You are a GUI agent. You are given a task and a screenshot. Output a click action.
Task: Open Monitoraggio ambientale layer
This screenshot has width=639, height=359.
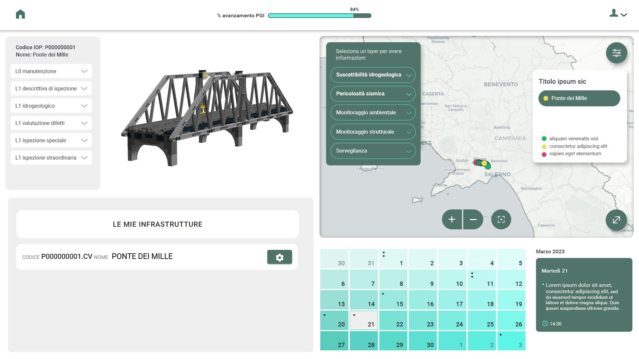tap(373, 113)
